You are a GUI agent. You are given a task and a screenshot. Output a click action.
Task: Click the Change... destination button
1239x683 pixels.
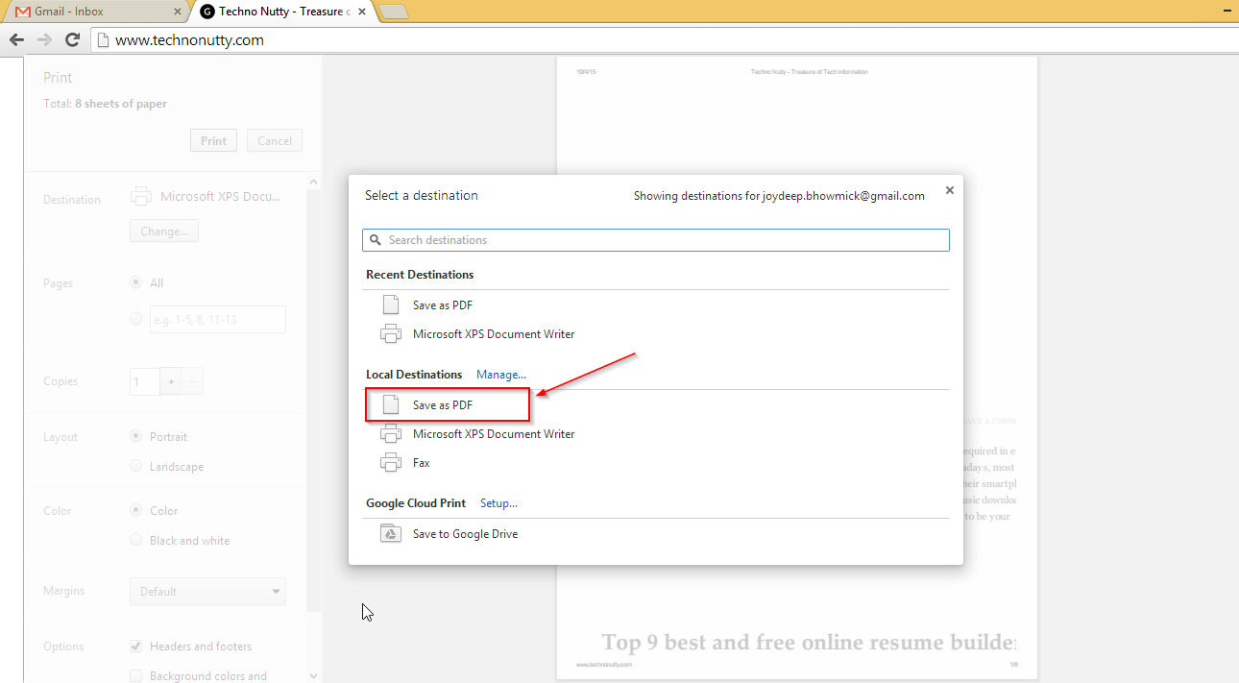164,232
